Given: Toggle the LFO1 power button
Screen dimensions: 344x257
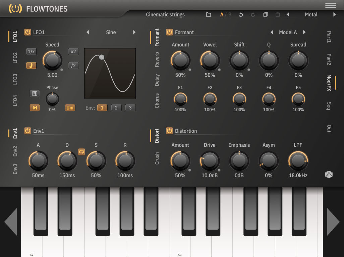Looking at the screenshot, I should click(x=27, y=32).
